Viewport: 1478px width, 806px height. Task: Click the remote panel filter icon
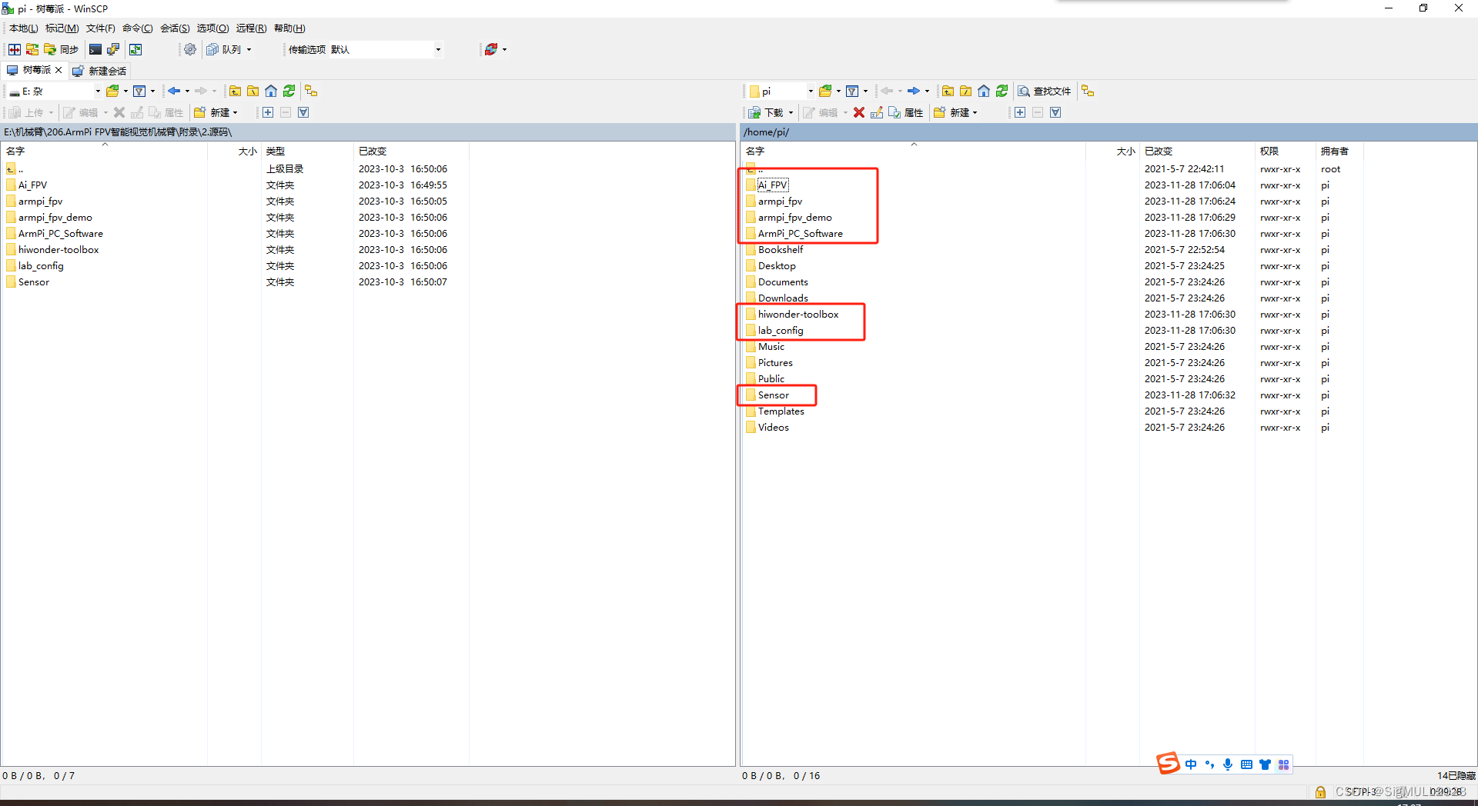point(852,91)
